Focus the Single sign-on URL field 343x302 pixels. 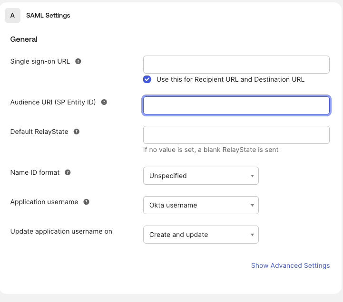[x=236, y=65]
